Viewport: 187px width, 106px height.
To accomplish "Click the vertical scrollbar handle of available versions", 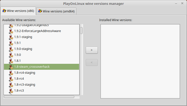I will (81, 30).
